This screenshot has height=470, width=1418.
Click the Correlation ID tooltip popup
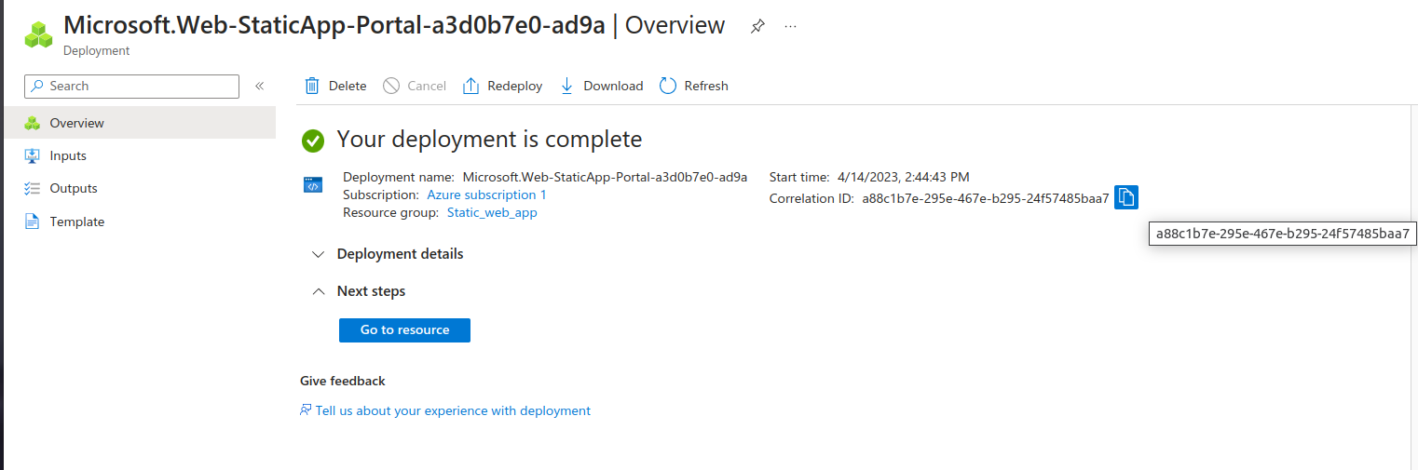(1283, 234)
